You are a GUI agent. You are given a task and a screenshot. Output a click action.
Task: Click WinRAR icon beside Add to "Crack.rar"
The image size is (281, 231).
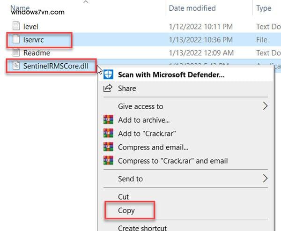tap(108, 134)
